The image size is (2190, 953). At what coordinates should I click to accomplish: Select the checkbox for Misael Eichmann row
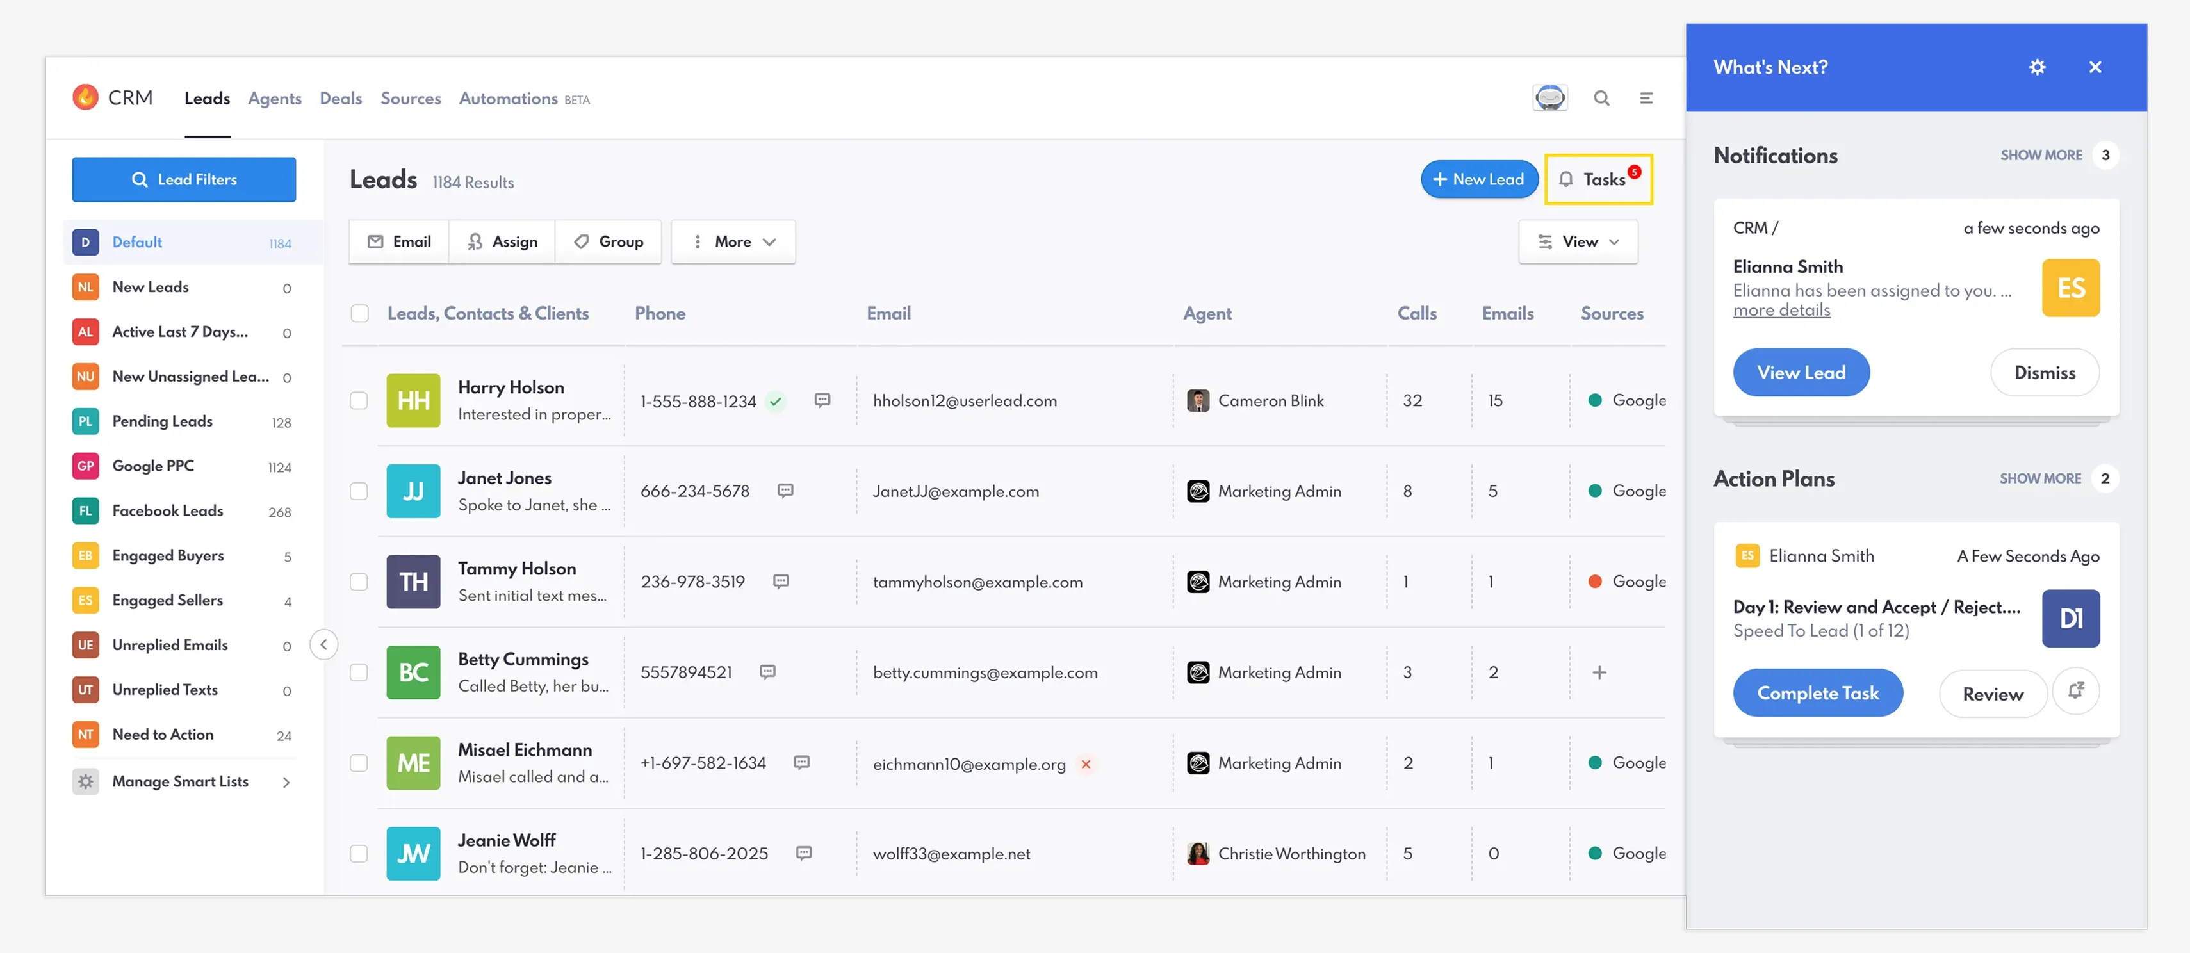[x=359, y=763]
